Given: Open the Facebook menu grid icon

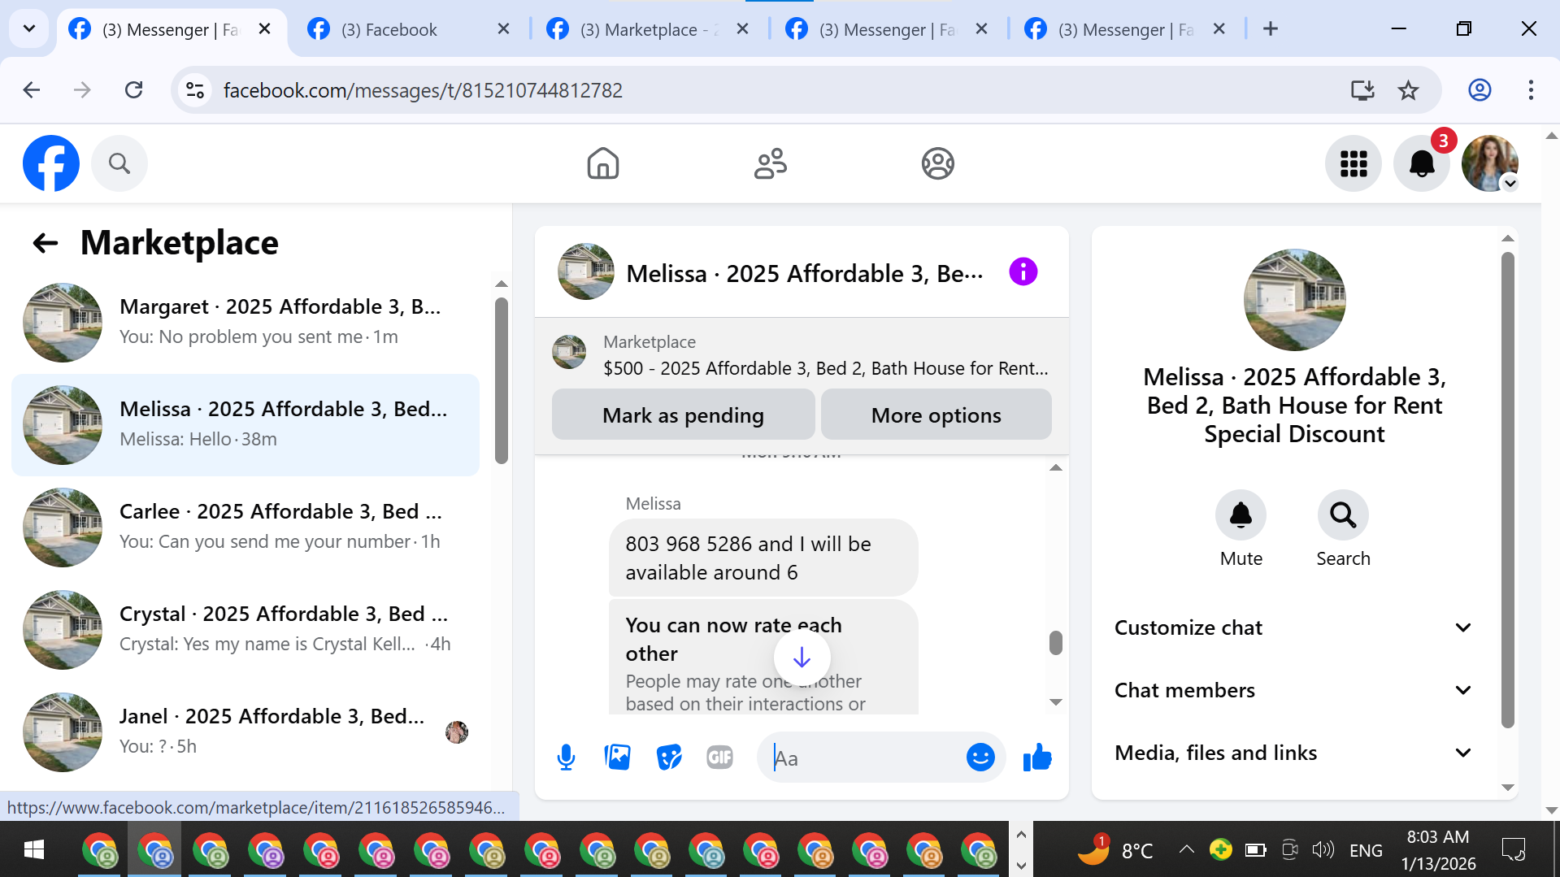Looking at the screenshot, I should point(1354,163).
